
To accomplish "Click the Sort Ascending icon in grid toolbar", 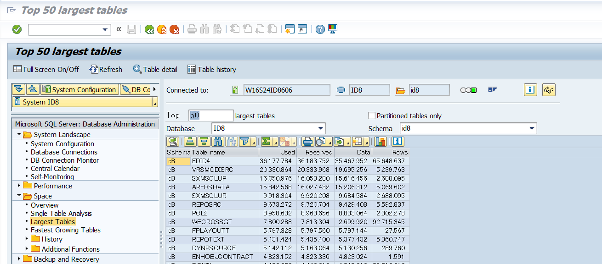I will (191, 142).
